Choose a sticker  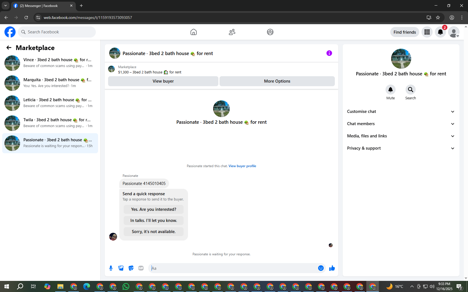131,268
